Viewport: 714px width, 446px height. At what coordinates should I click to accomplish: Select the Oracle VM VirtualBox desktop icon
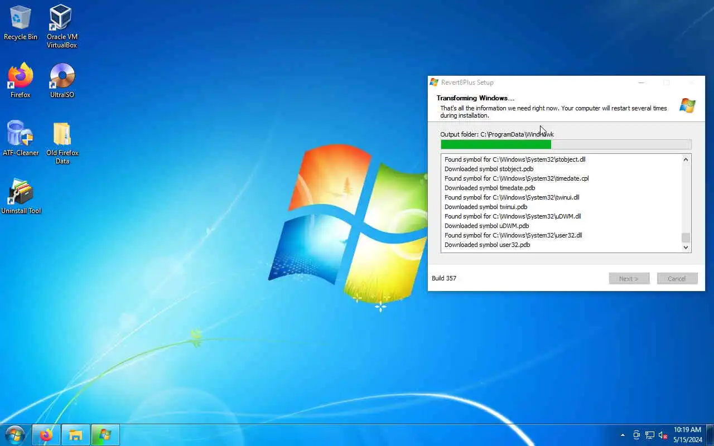[62, 26]
